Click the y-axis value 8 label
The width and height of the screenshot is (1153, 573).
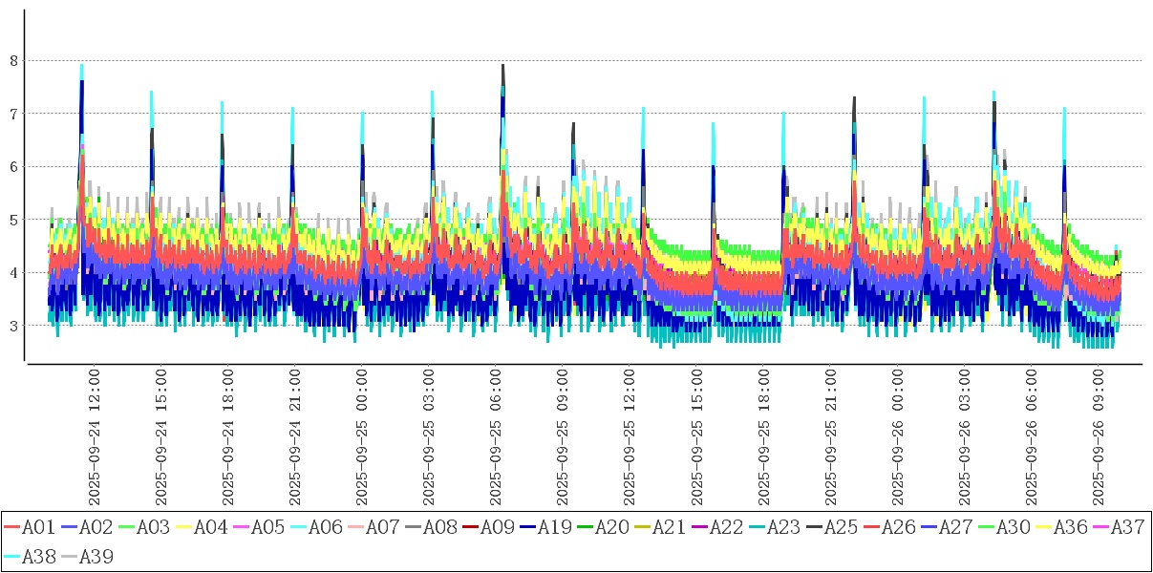coord(13,61)
